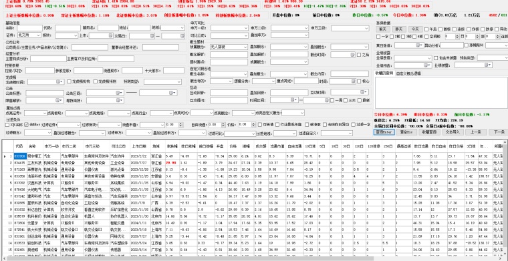Image resolution: width=508 pixels, height=261 pixels.
Task: Expand the 过滤概念 dropdown
Action: [x=38, y=133]
